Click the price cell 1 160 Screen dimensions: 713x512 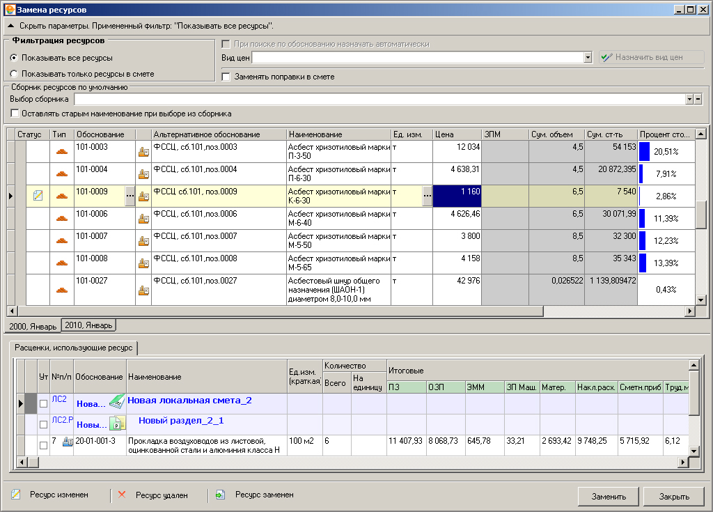point(457,196)
